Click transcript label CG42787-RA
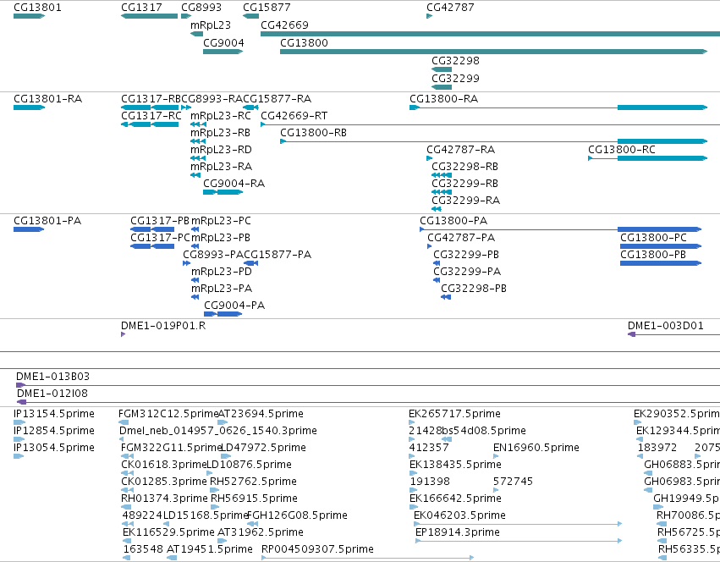This screenshot has height=562, width=720. (460, 150)
